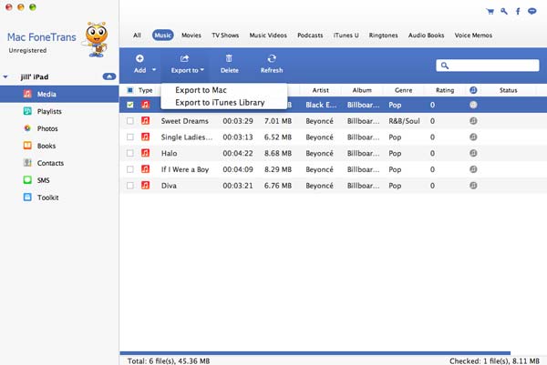547x365 pixels.
Task: Click the Unregistered label under app name
Action: point(27,50)
